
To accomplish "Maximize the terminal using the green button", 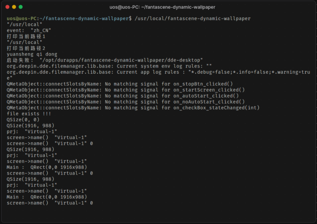I will (21, 7).
